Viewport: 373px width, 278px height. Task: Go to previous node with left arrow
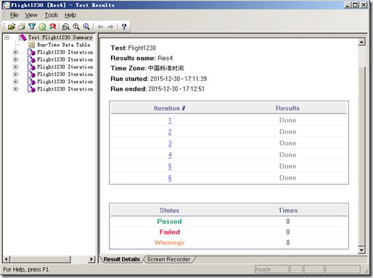(x=100, y=27)
